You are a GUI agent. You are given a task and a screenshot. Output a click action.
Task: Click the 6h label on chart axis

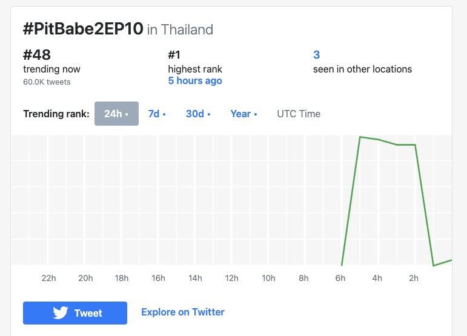[340, 278]
